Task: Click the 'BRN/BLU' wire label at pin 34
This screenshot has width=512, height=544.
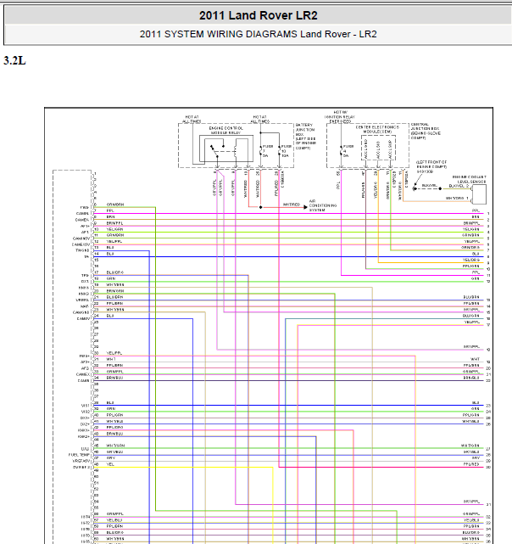Action: tap(114, 378)
